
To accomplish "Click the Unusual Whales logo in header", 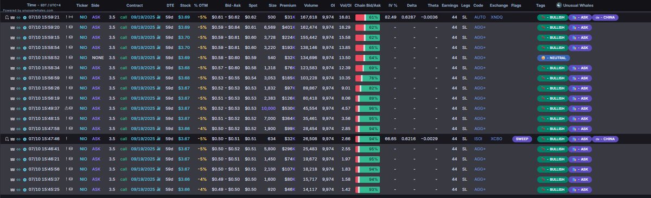I will coord(559,5).
